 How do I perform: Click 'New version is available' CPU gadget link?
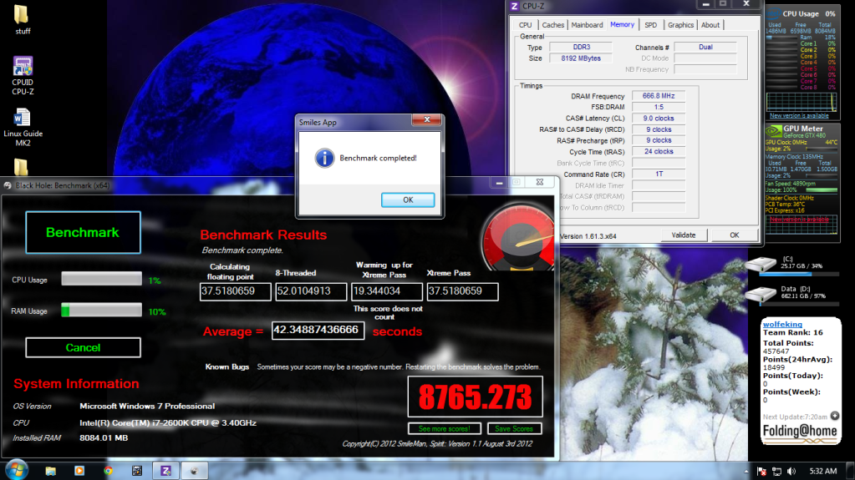799,115
